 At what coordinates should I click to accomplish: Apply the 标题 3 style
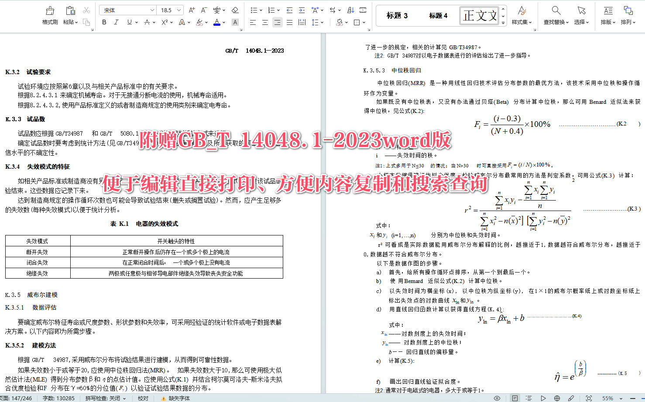(x=396, y=15)
